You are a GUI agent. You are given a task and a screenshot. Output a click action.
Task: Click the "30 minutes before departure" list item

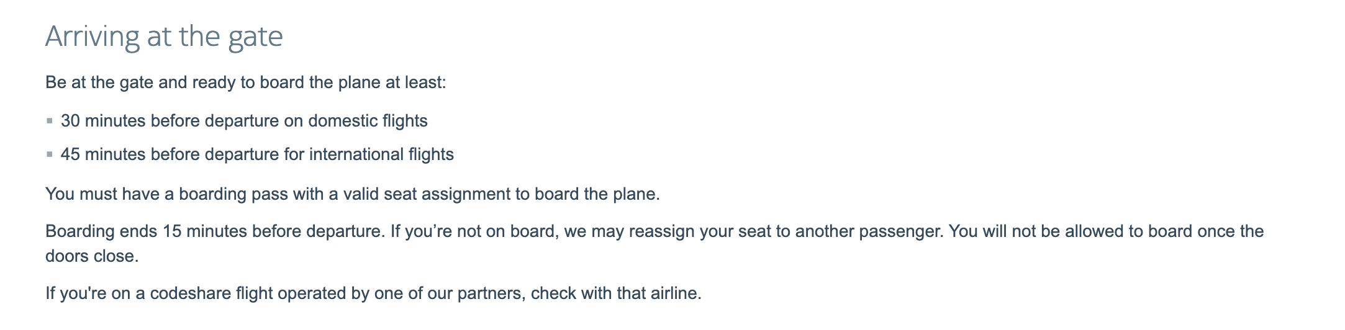243,120
